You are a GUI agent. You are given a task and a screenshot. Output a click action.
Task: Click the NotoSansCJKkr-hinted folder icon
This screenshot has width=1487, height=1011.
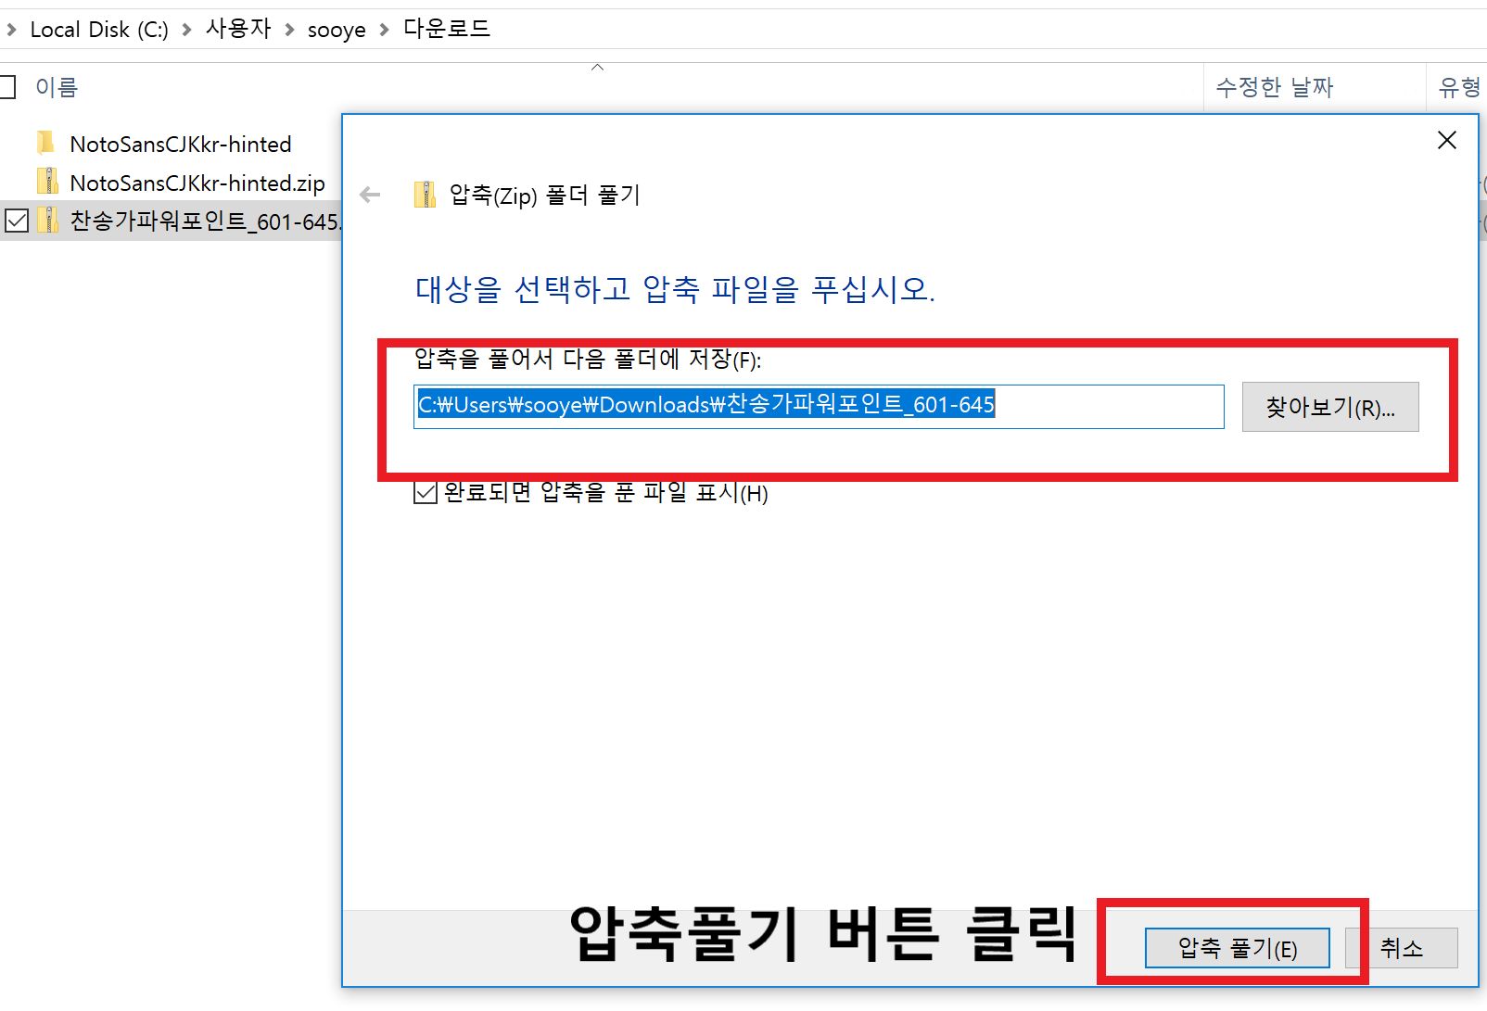pyautogui.click(x=45, y=144)
